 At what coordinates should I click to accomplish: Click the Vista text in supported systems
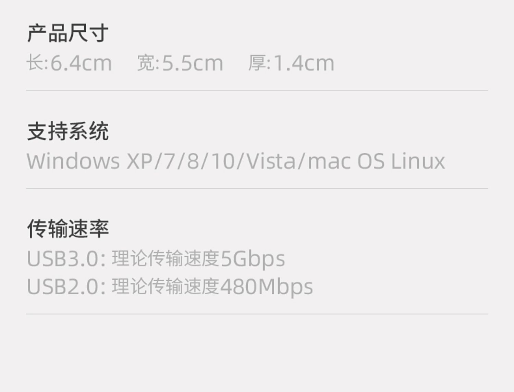click(x=271, y=161)
